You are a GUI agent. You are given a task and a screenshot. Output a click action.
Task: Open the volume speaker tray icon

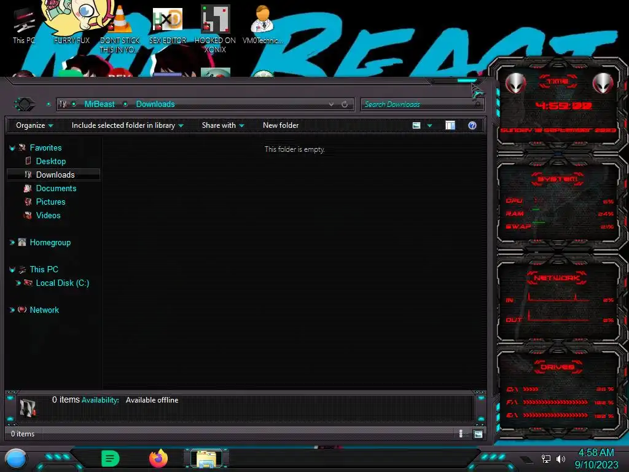click(561, 458)
